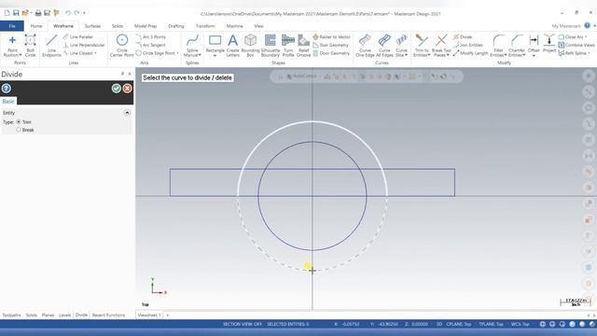This screenshot has width=597, height=336.
Task: Select Viewsheet 1 tab
Action: pos(149,315)
